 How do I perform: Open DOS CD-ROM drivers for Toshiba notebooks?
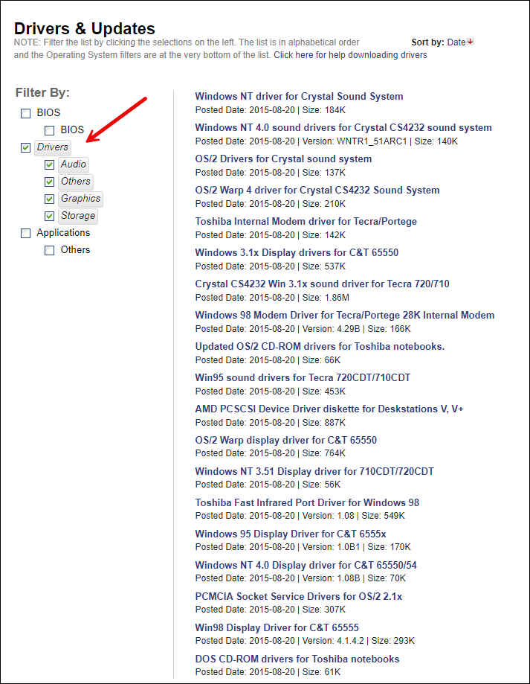(x=297, y=659)
